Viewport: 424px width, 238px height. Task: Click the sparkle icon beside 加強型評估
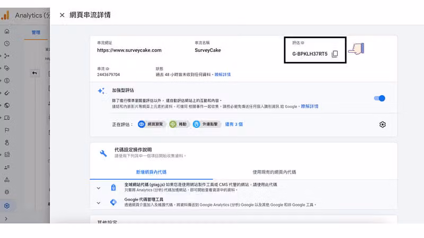(101, 90)
